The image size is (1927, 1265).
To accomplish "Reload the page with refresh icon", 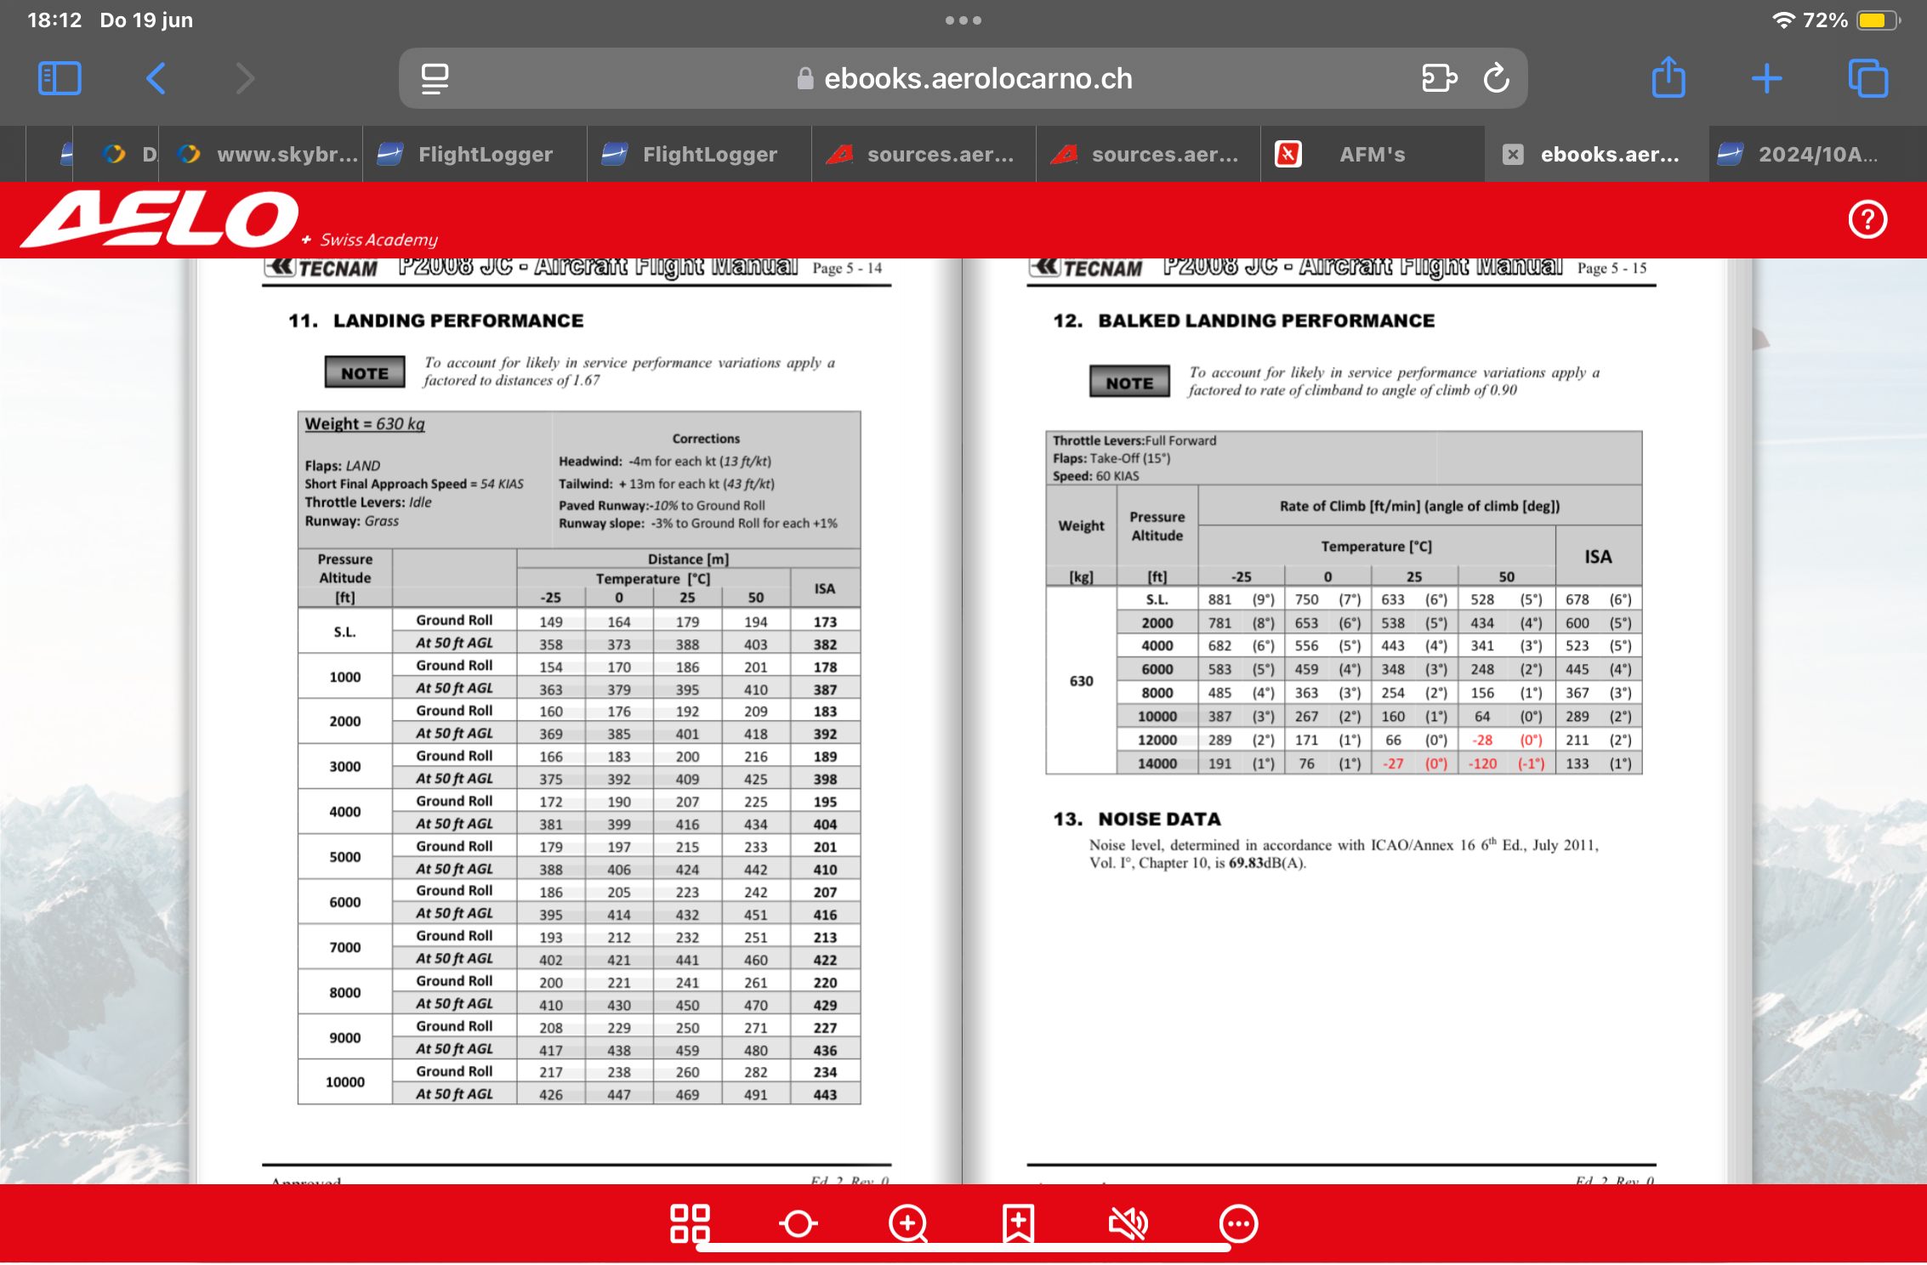I will 1497,78.
